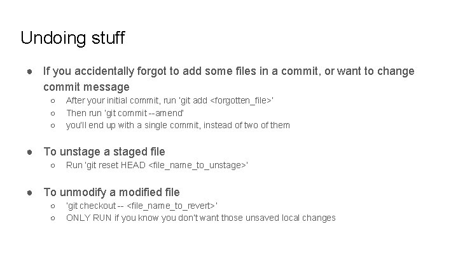Click the hollow bullet beside 'ONLY RUN'
Viewport: 458px width, 257px height.
coord(53,218)
